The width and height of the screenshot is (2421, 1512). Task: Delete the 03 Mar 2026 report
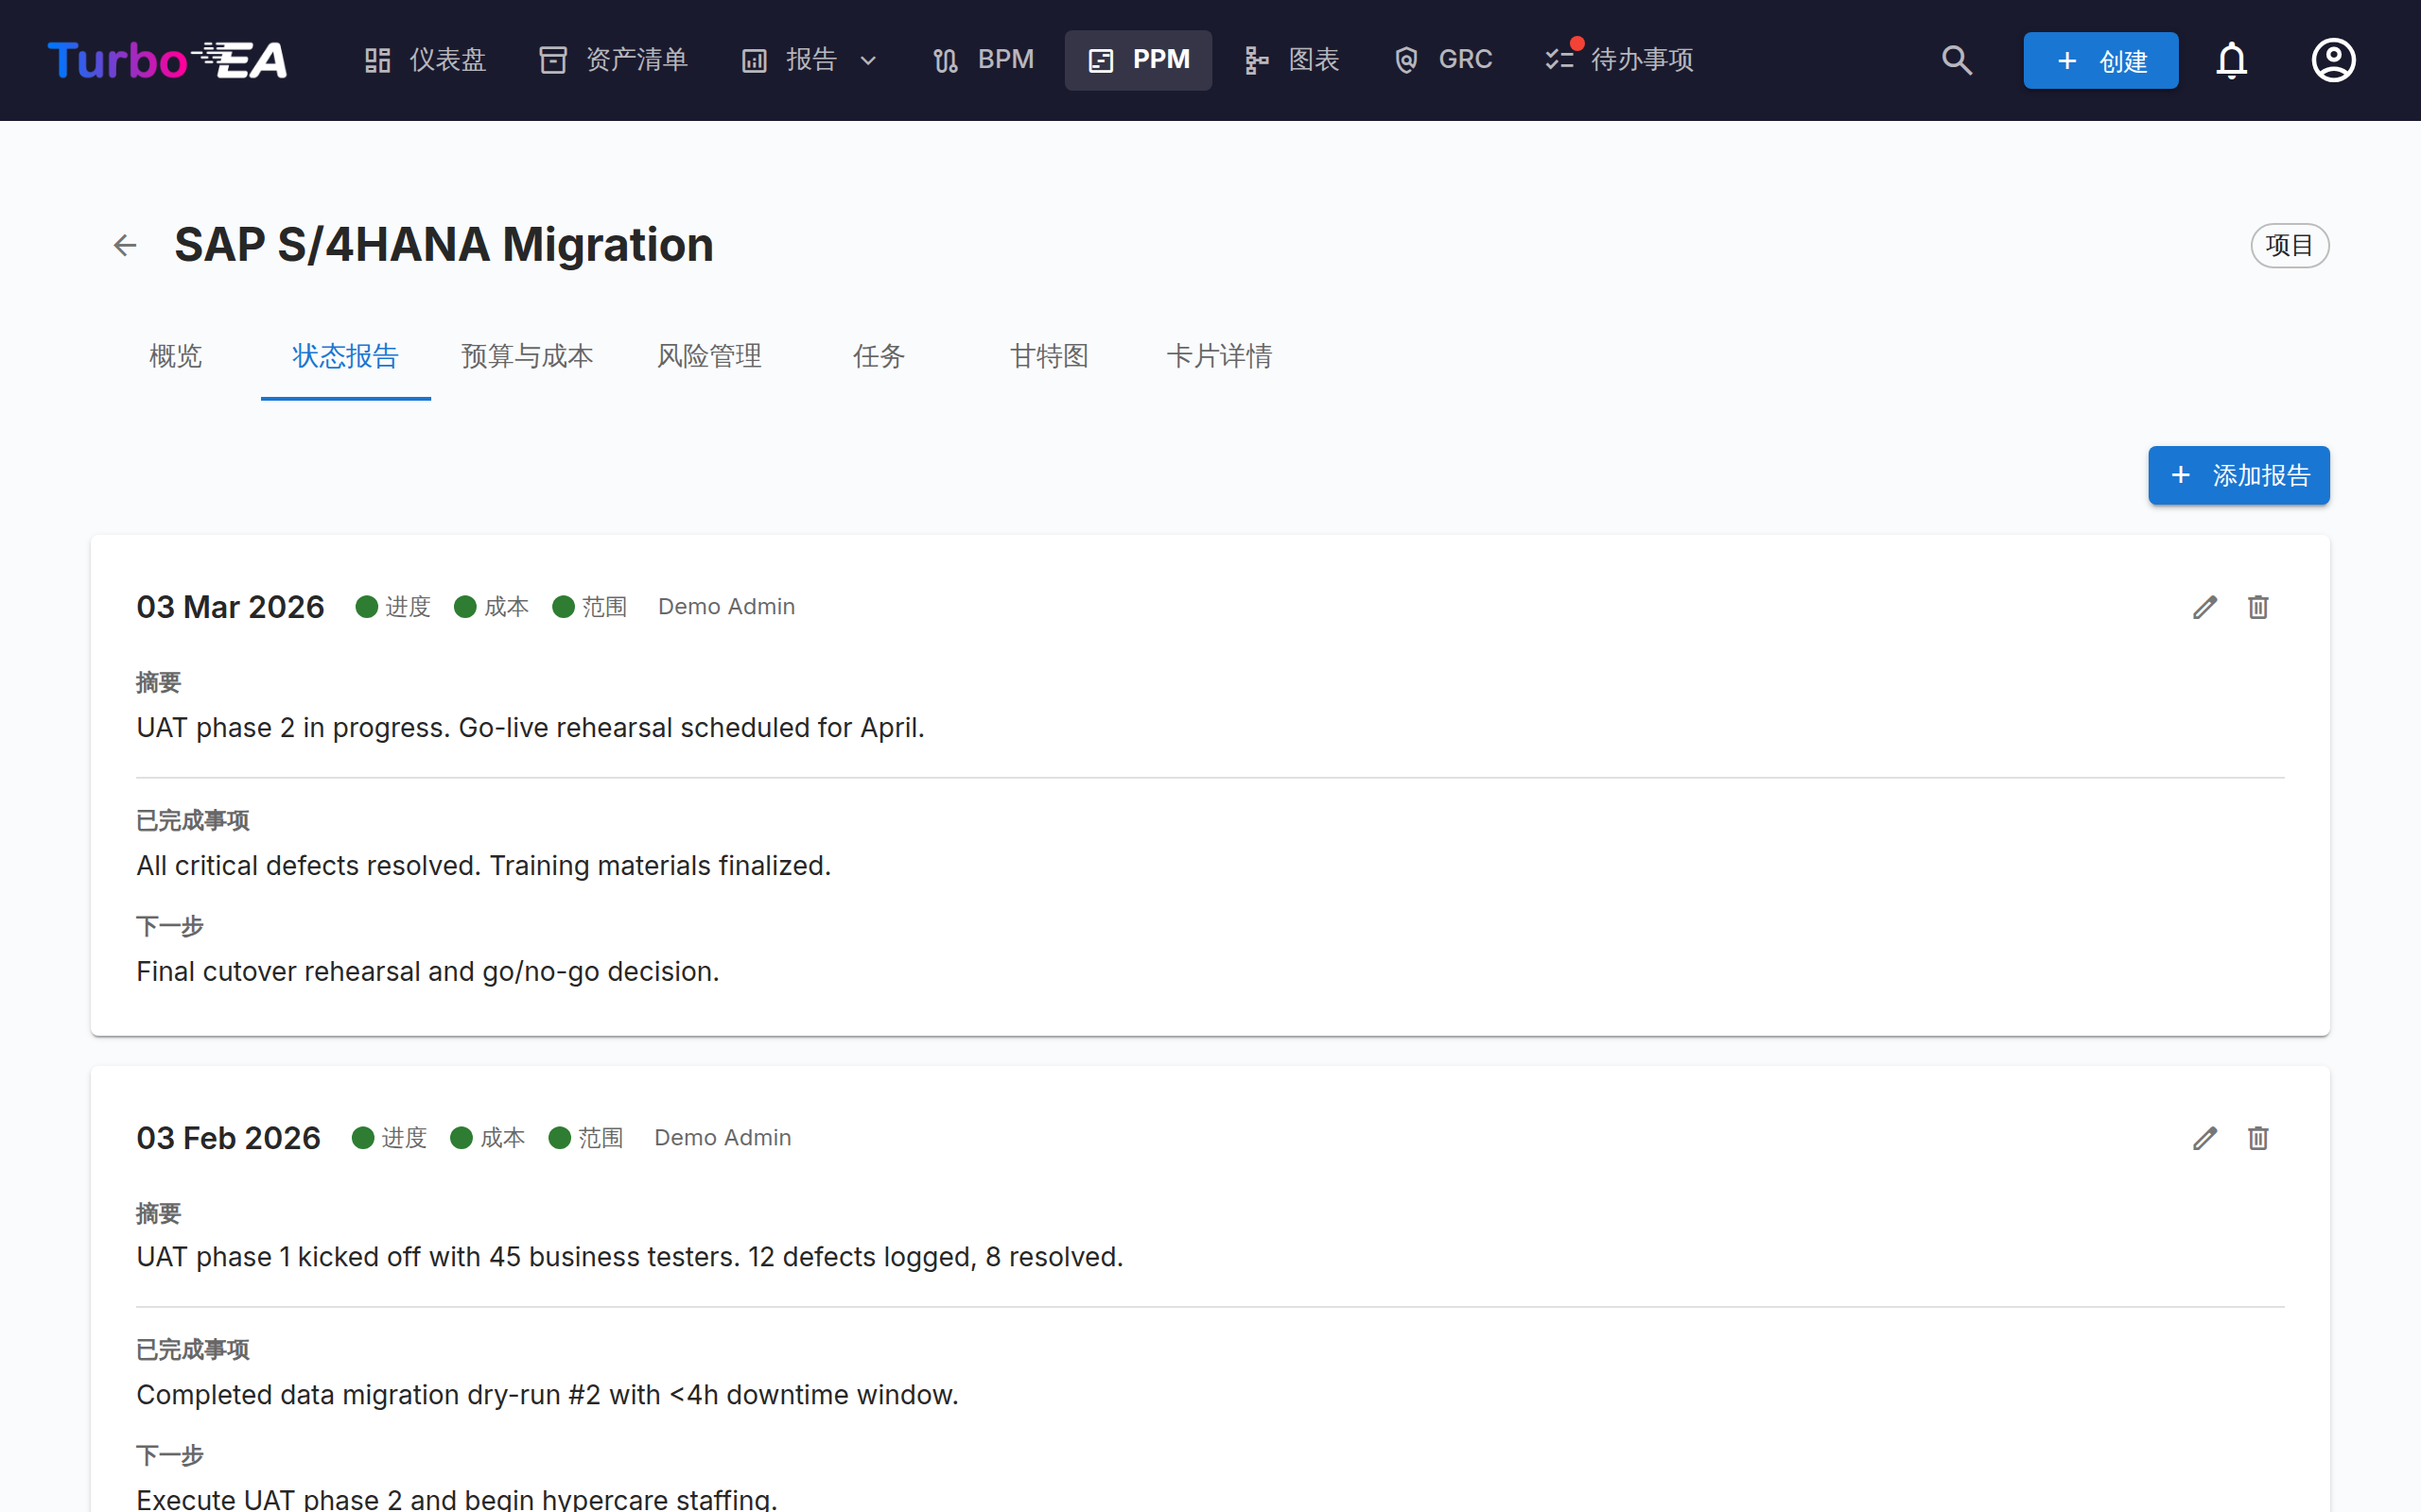tap(2258, 607)
